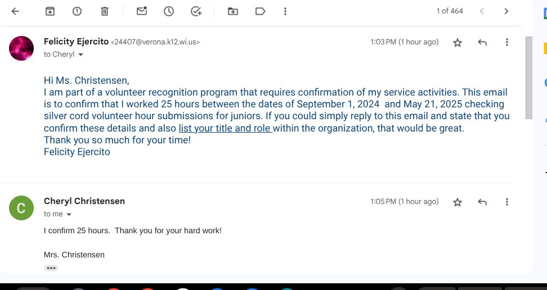This screenshot has height=290, width=547.
Task: Star Felicity Ejercito's message
Action: (x=458, y=43)
